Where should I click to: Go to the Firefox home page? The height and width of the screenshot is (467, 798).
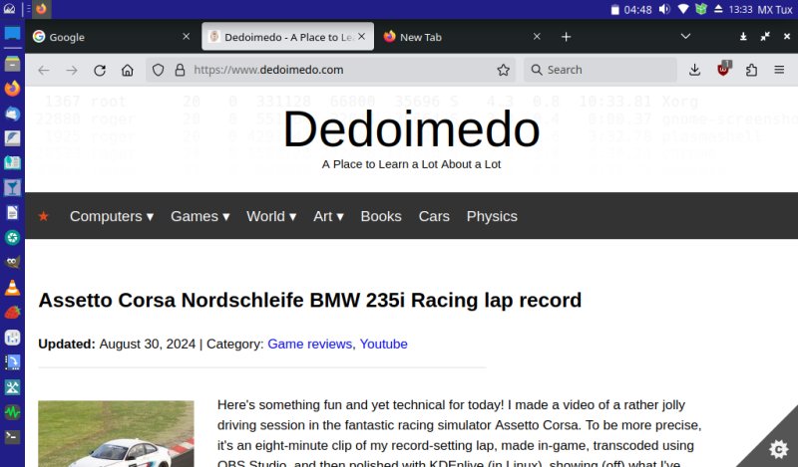[x=128, y=70]
